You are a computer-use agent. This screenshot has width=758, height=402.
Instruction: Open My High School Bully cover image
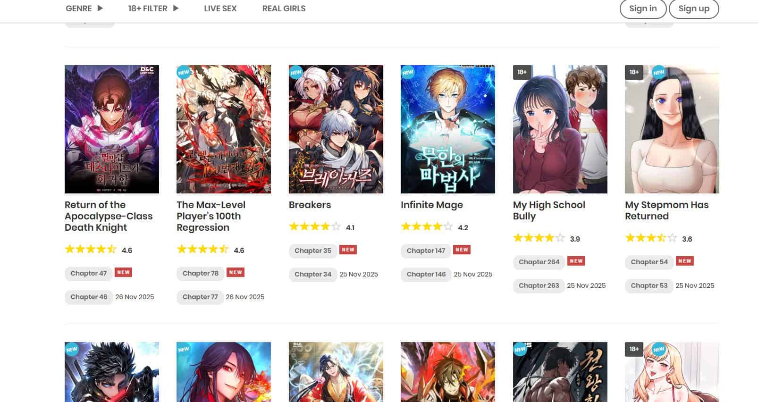(x=560, y=129)
